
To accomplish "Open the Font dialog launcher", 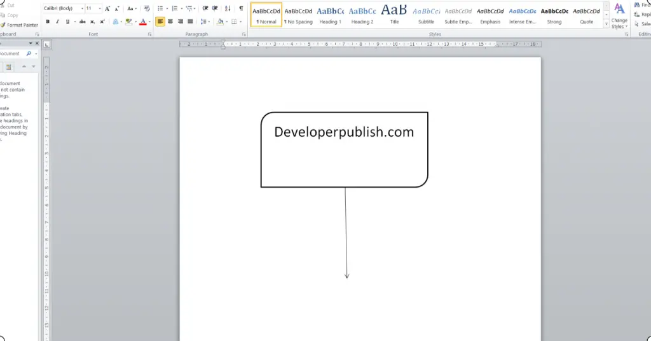I will point(149,34).
